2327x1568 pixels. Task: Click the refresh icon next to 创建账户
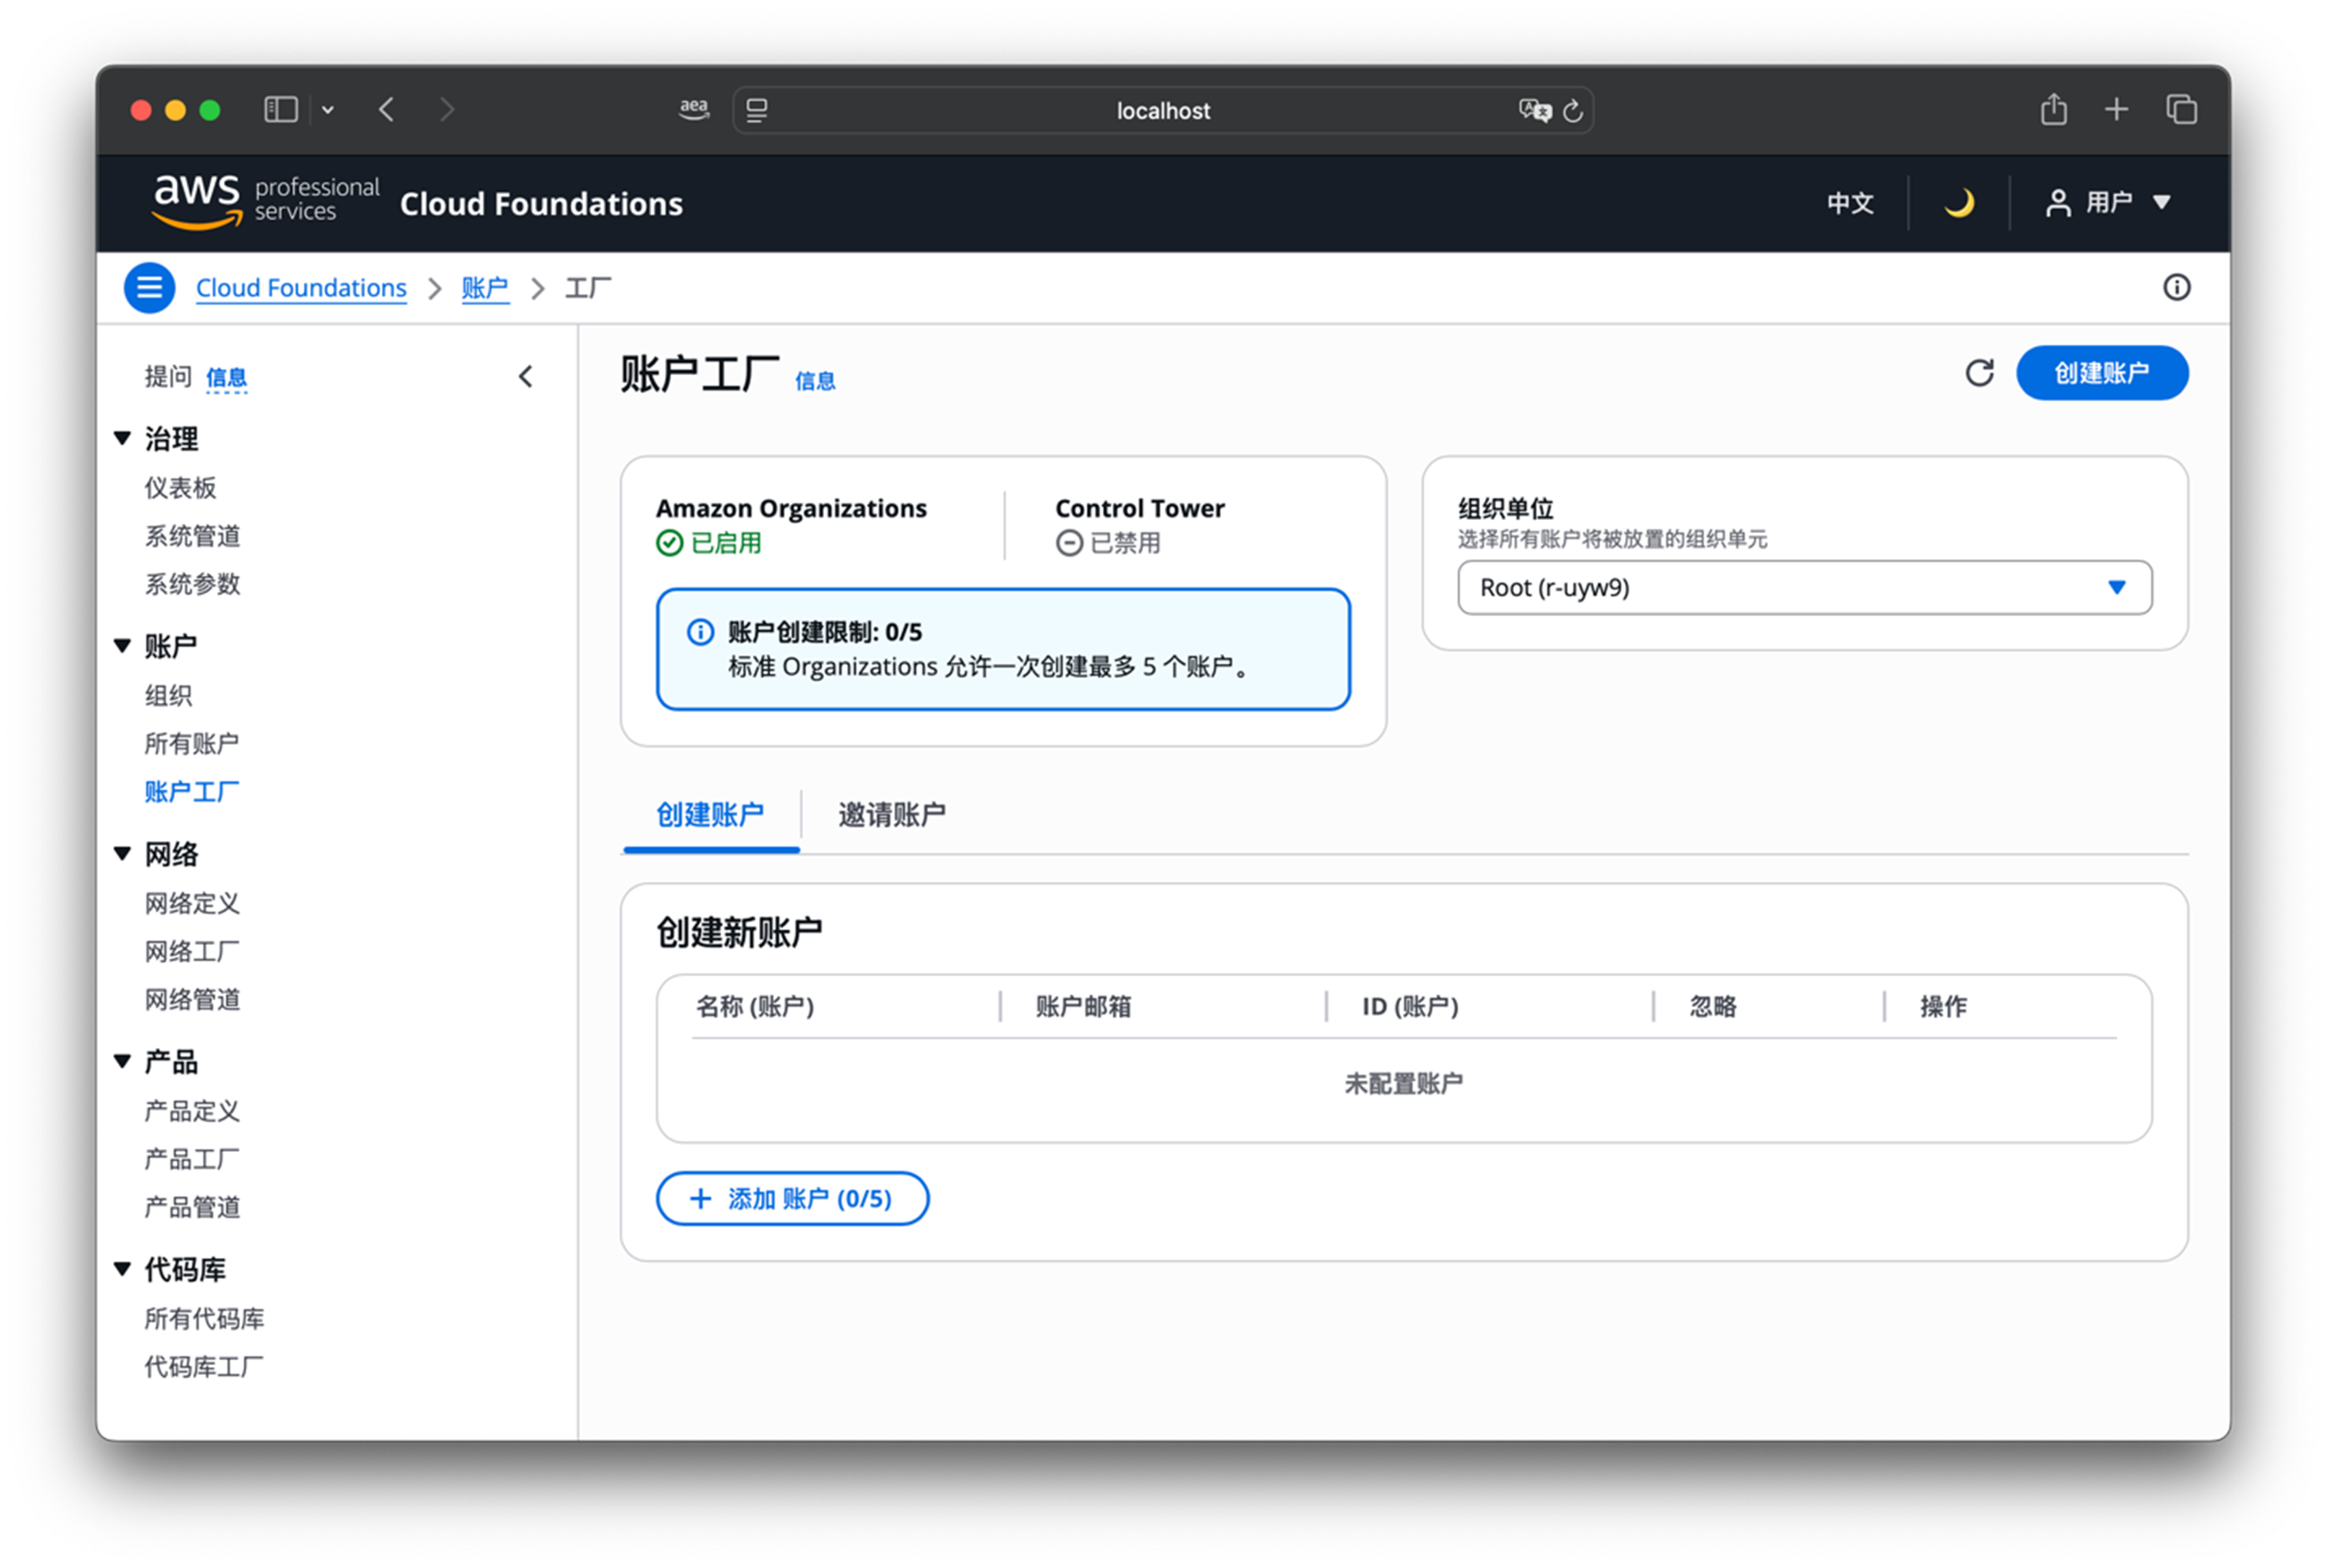1979,373
